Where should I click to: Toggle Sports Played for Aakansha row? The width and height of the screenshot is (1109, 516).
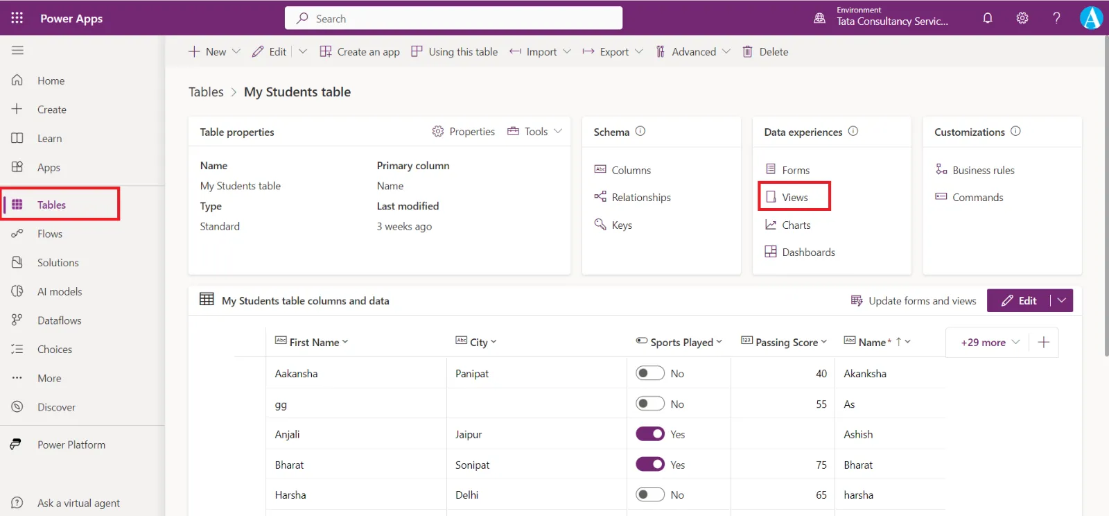click(650, 373)
